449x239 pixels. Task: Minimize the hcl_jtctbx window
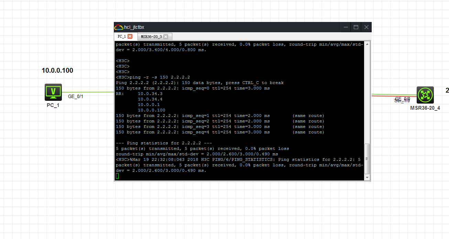click(x=346, y=27)
